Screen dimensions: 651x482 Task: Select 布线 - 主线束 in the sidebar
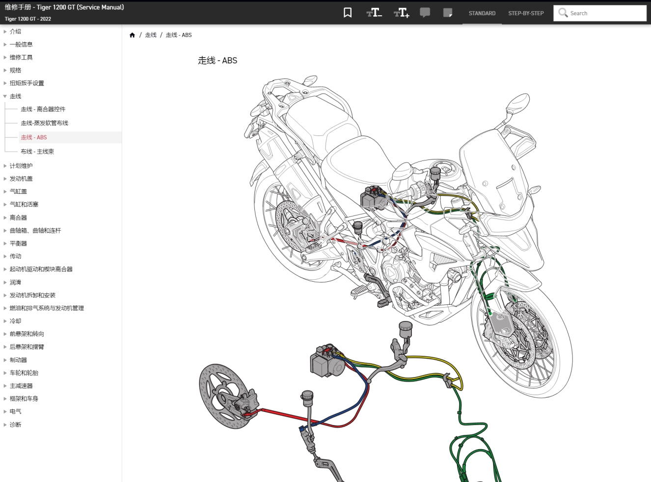(x=37, y=151)
